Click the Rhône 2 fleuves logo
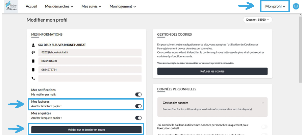This screenshot has height=135, width=304. (10, 6)
